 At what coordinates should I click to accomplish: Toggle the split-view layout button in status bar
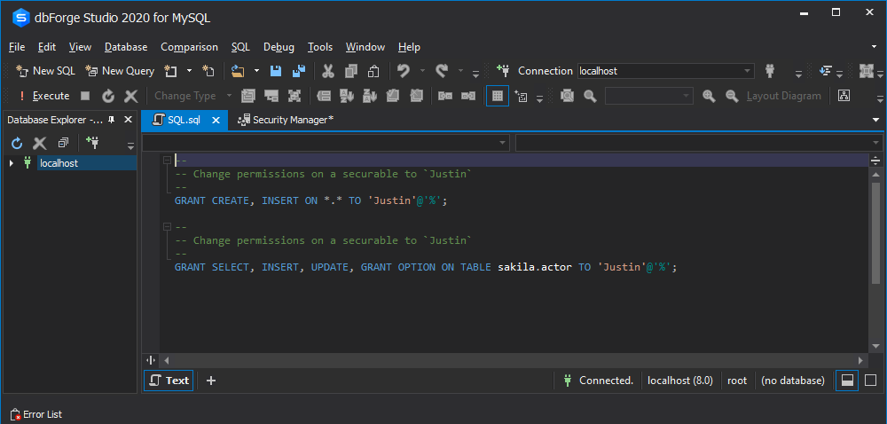(847, 381)
